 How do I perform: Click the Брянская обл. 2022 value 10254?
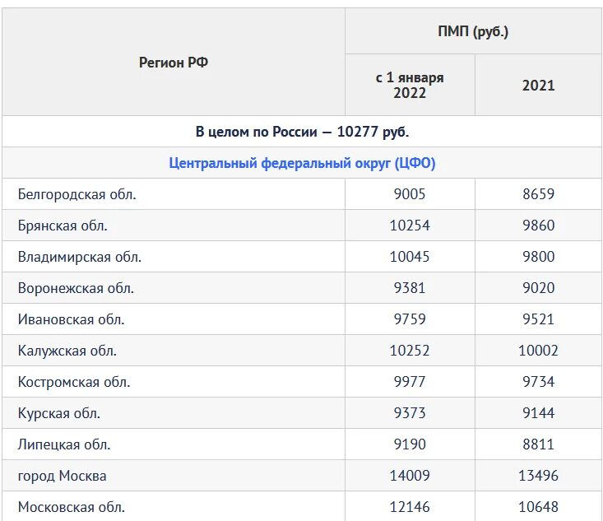click(410, 226)
